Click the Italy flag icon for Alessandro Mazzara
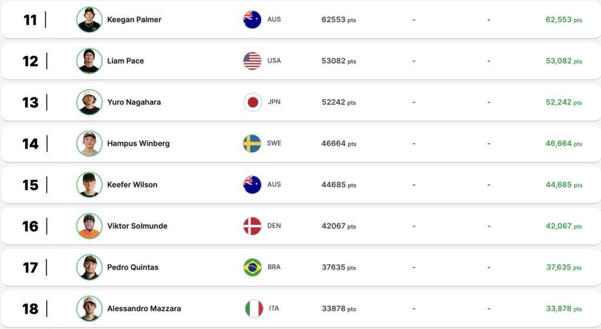The image size is (601, 329). [254, 308]
